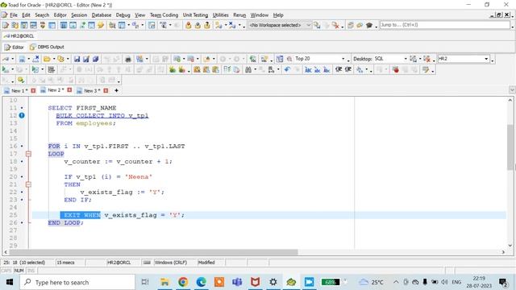Viewport: 516px width, 290px height.
Task: Click the blue Undo arrow icon
Action: (287, 69)
